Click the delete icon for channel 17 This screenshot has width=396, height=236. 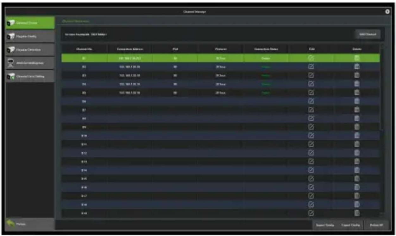tap(357, 196)
